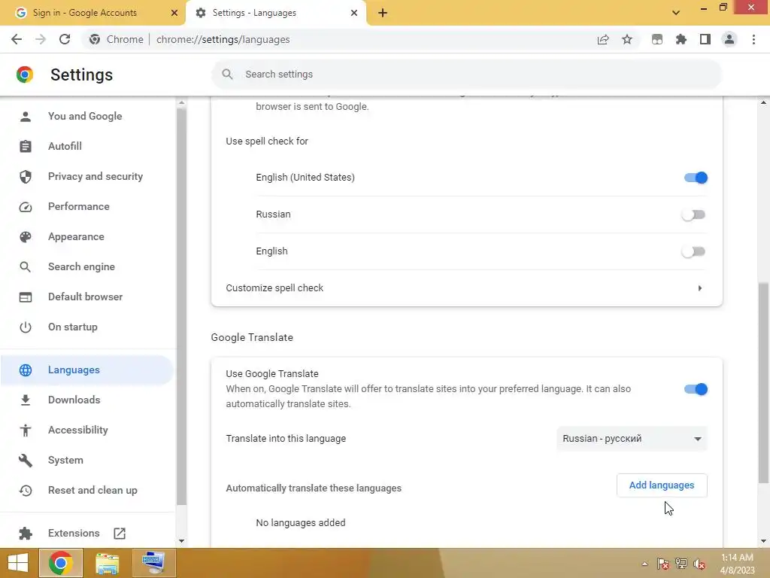Image resolution: width=770 pixels, height=578 pixels.
Task: Click the address bar URL chrome://settings/languages
Action: click(x=223, y=39)
